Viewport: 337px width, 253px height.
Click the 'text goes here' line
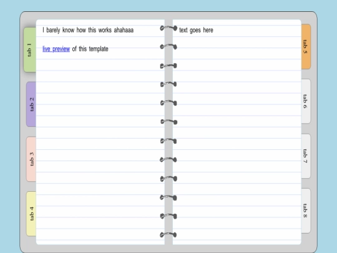point(196,30)
